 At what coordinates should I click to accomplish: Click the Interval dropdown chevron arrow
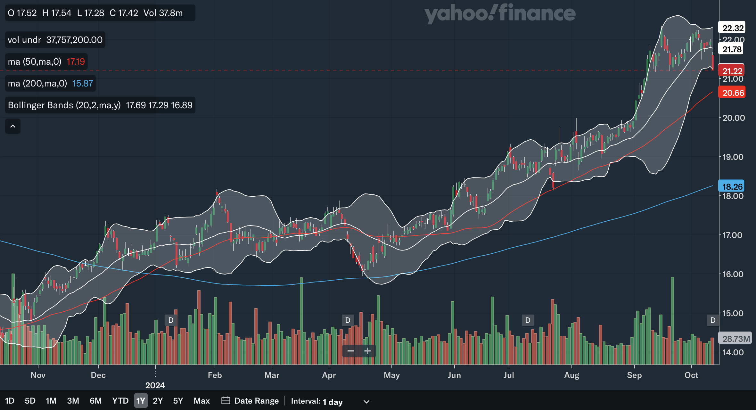[366, 402]
